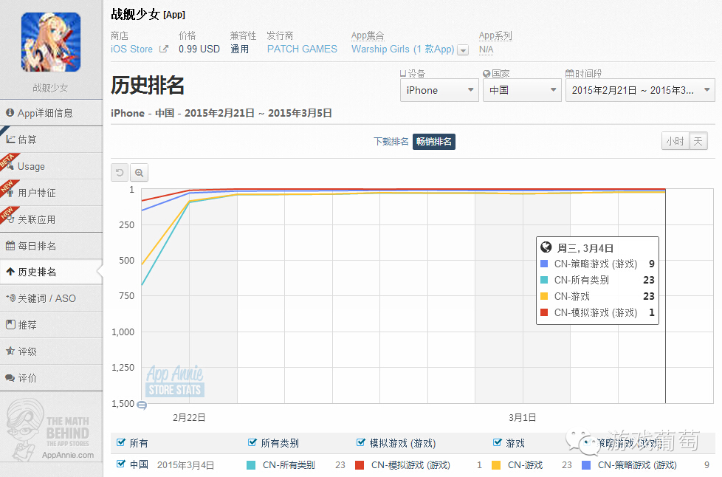Click the App Annie Store Stats chart logo
722x477 pixels.
(x=175, y=381)
